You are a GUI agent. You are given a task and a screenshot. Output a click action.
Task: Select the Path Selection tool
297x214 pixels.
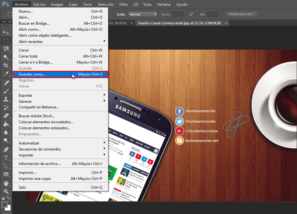tap(6, 166)
